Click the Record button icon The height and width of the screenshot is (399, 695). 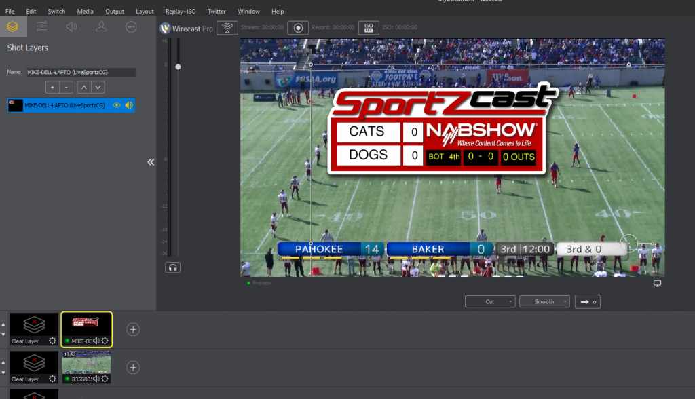tap(297, 28)
